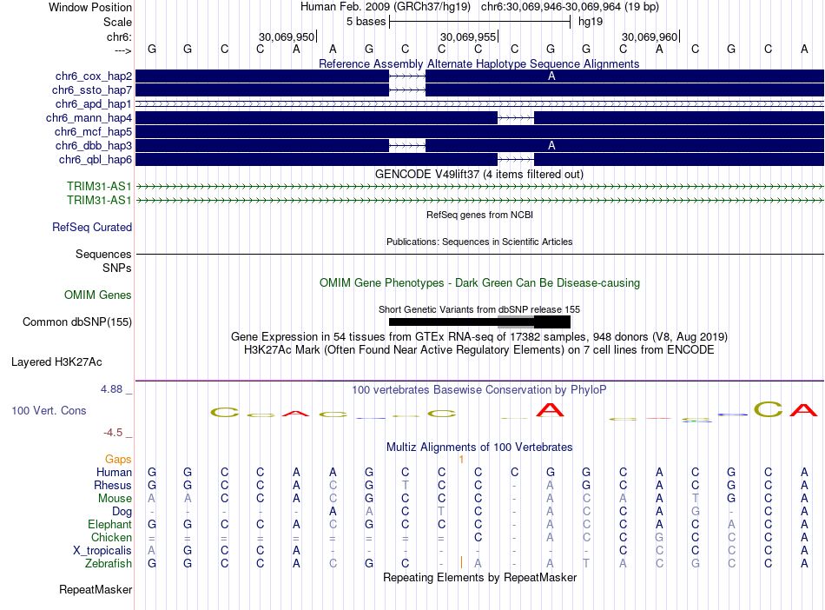Open the Sequences track label
Viewport: 825px width, 610px height.
pos(103,255)
